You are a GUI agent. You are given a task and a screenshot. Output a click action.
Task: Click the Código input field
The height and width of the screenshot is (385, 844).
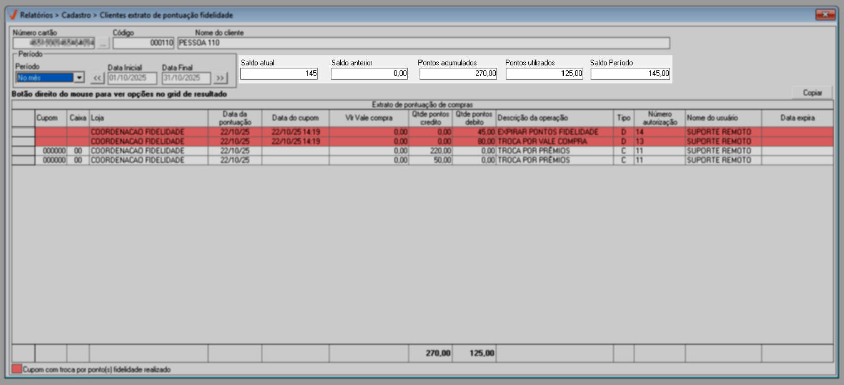coord(143,43)
